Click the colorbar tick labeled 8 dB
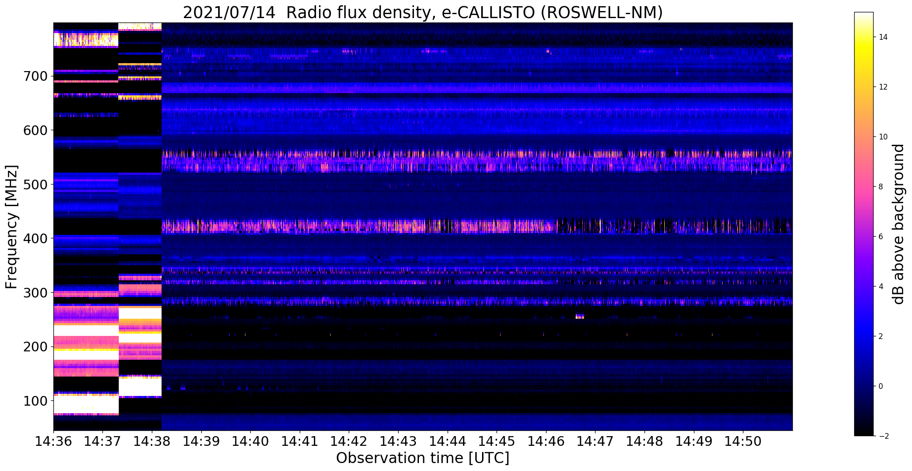The image size is (912, 471). (881, 187)
